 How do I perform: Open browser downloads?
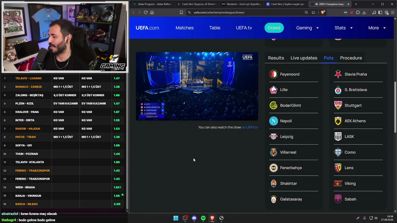tap(364, 12)
